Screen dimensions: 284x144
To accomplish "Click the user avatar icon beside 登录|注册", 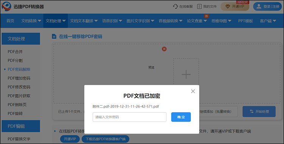I will coord(259,6).
